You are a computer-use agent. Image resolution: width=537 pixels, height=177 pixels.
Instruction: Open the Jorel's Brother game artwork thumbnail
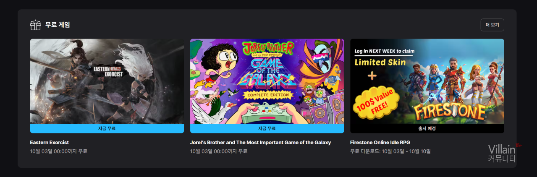[267, 81]
